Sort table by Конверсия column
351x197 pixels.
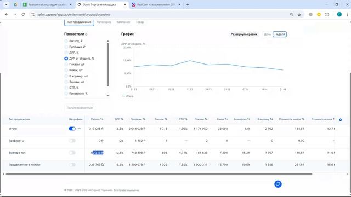(242, 119)
